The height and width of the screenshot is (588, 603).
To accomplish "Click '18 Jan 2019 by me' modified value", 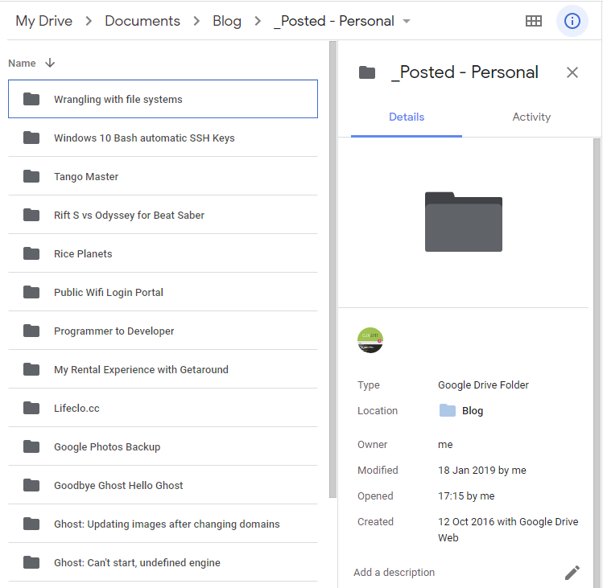I will click(482, 471).
